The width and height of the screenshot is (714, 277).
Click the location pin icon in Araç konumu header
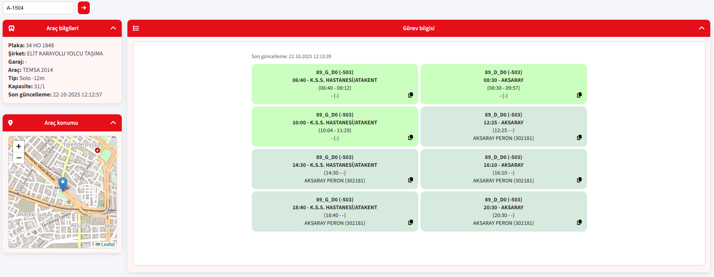[10, 123]
